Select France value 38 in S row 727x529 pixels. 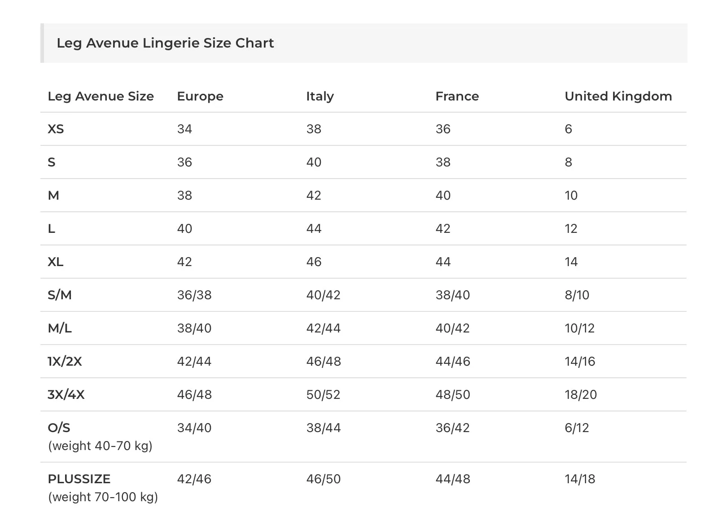(443, 162)
